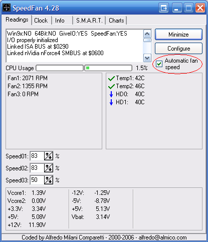
Task: Click the Speed01 up/down spinner icon
Action: tap(49, 156)
